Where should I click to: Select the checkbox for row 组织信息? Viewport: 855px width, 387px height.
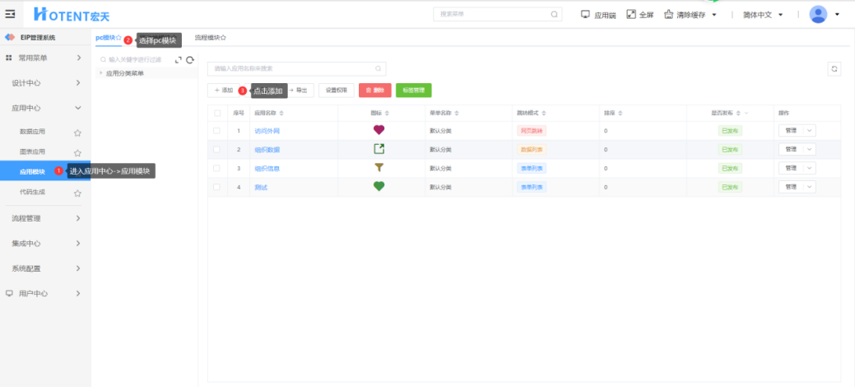click(x=217, y=168)
